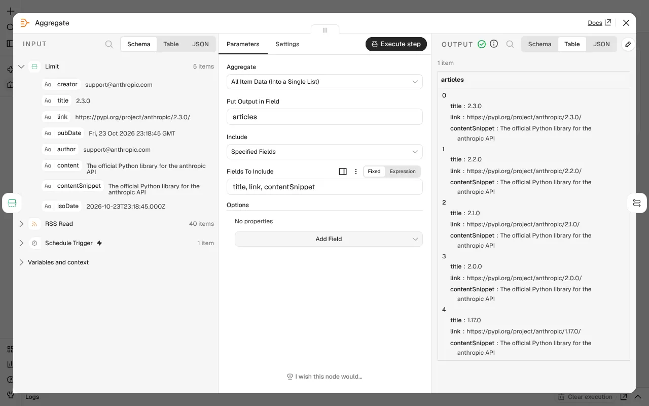649x406 pixels.
Task: Click the Fields To Include text field
Action: click(324, 187)
